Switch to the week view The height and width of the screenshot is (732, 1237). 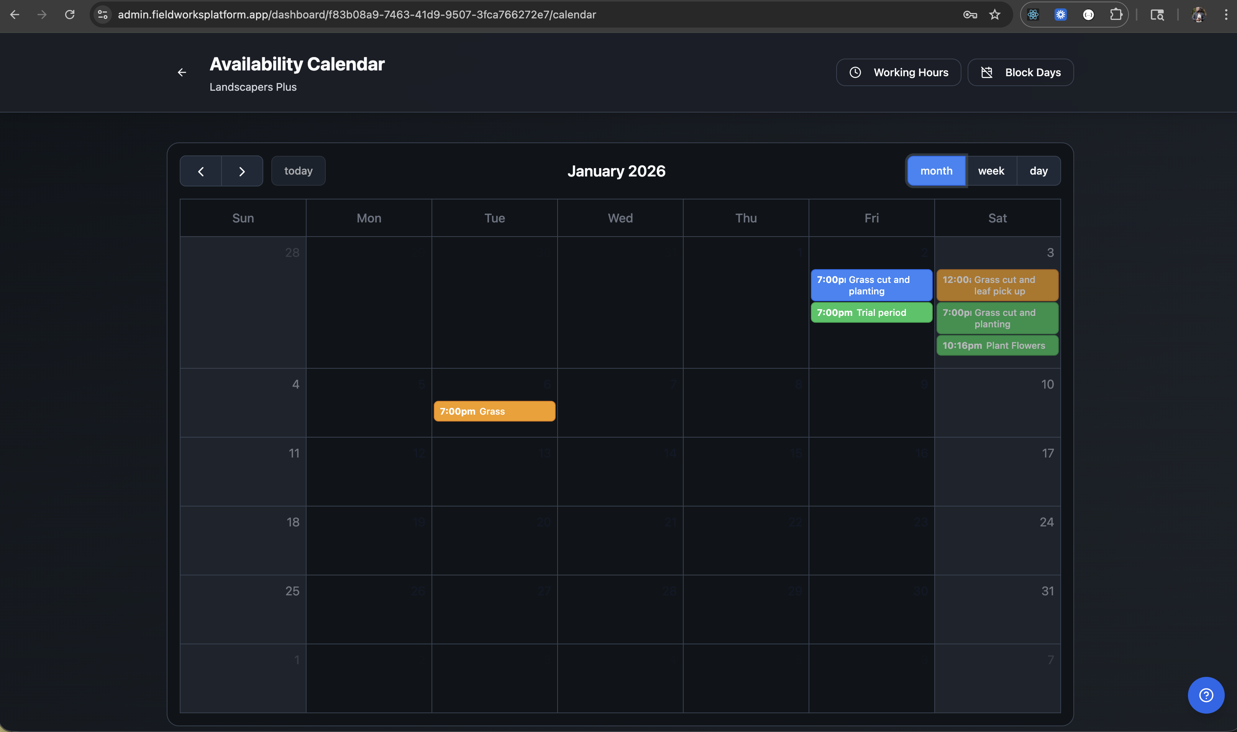tap(992, 171)
